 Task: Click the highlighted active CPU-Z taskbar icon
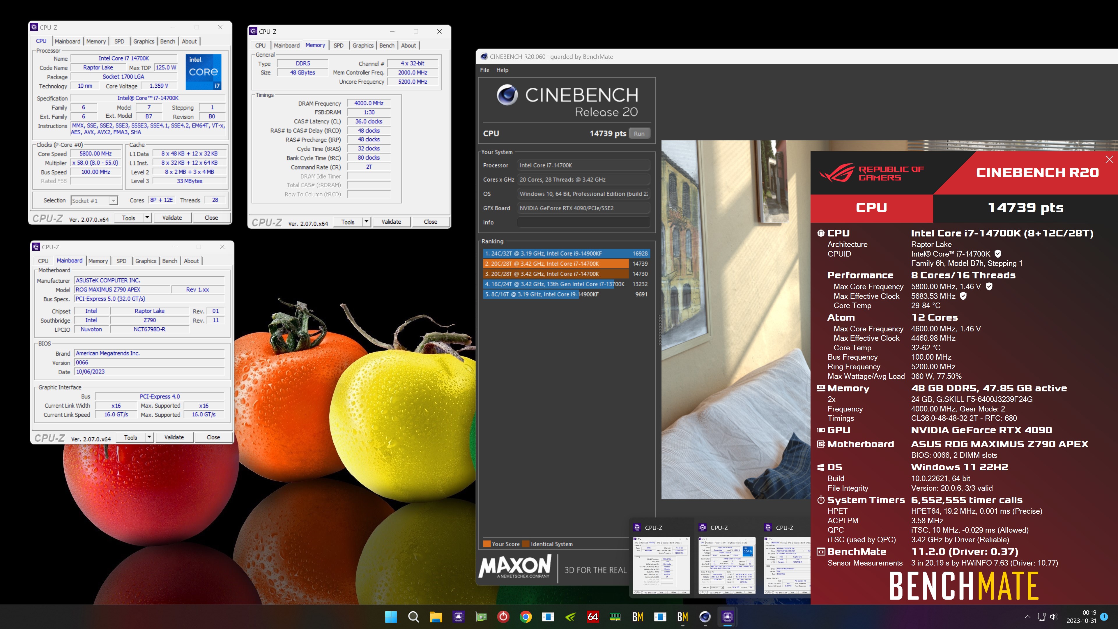tap(728, 616)
